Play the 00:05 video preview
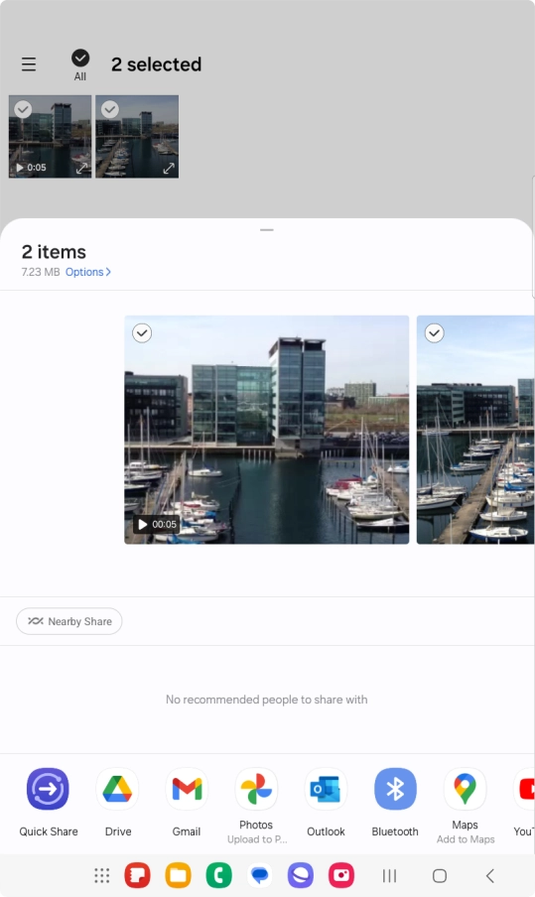Screen dimensions: 535x897 (157, 524)
